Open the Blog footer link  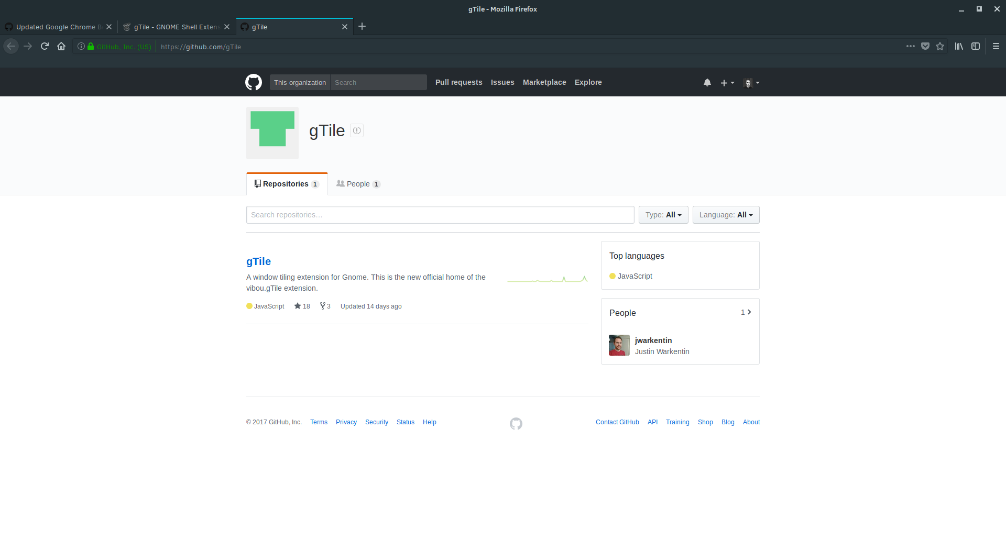click(728, 422)
